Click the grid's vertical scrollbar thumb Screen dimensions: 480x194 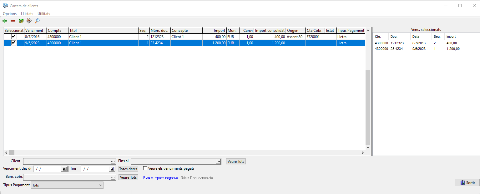(x=368, y=107)
